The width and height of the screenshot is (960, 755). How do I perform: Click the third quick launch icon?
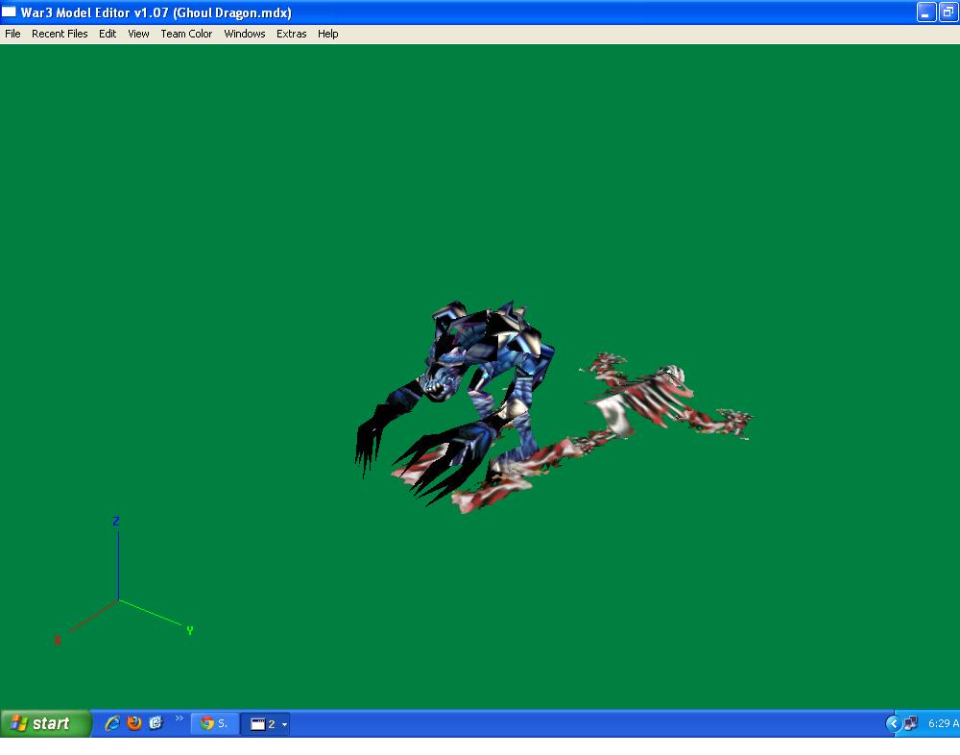tap(156, 723)
